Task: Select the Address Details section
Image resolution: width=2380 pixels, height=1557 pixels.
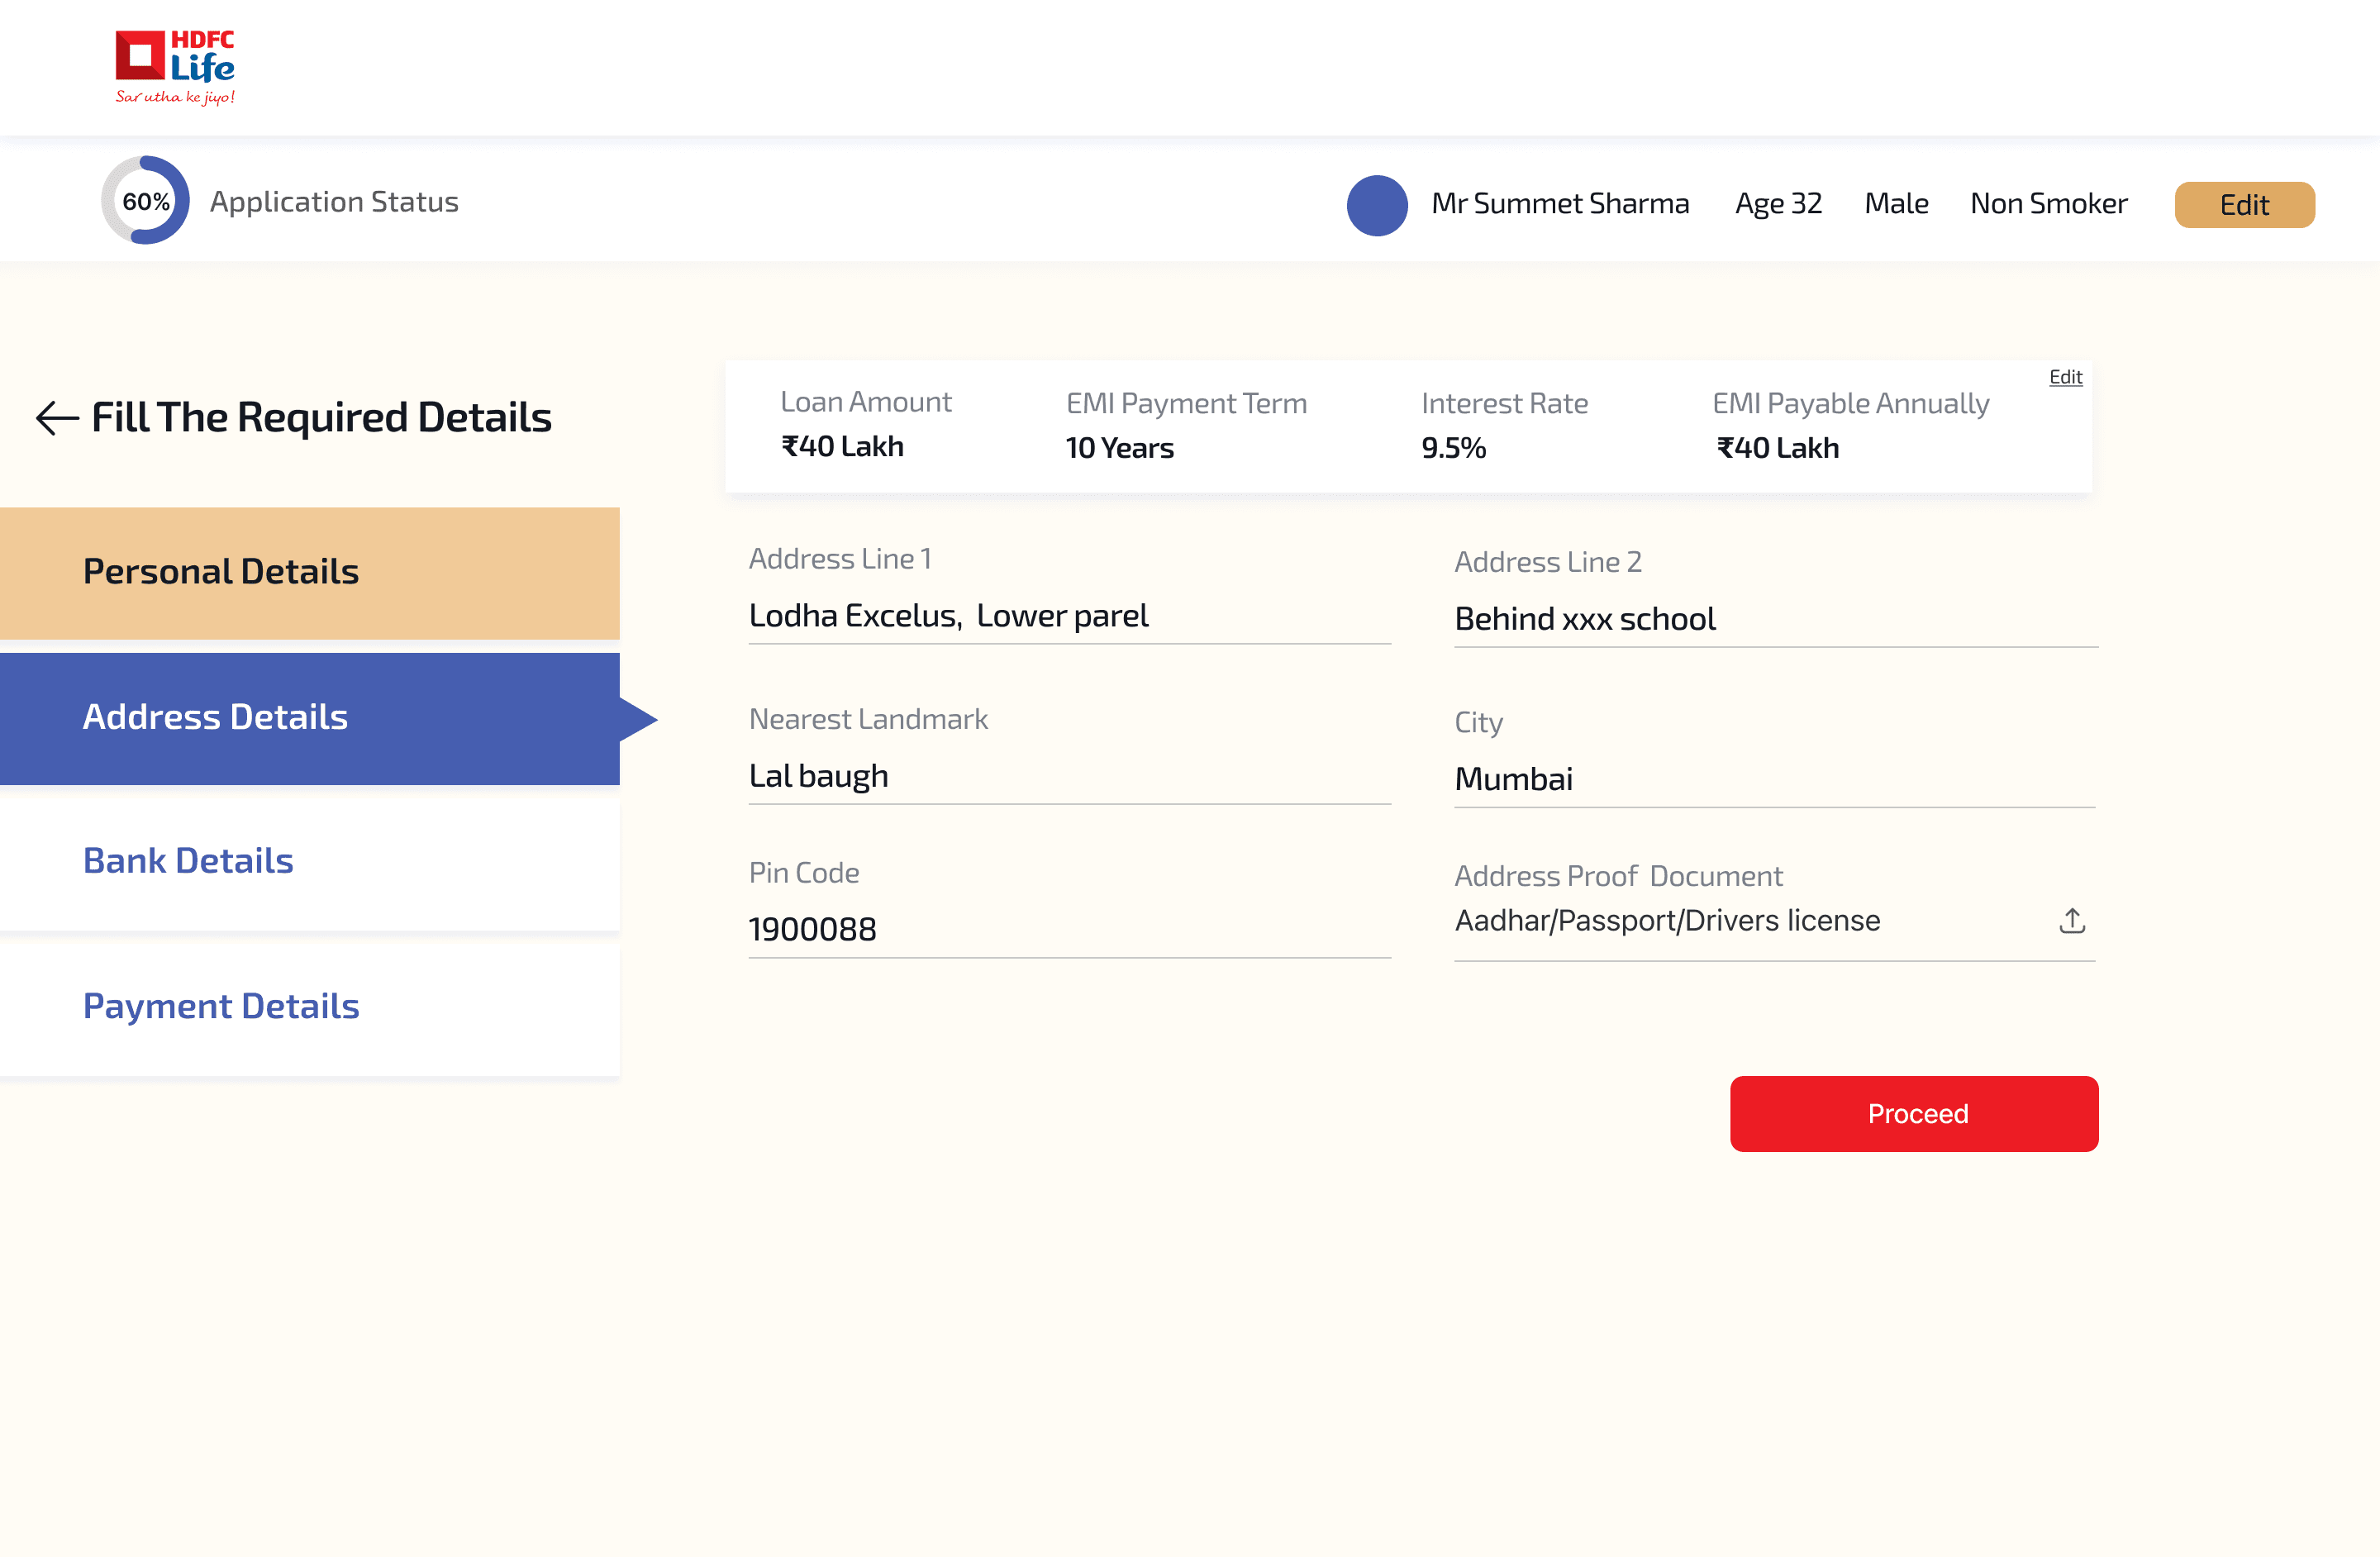Action: 310,718
